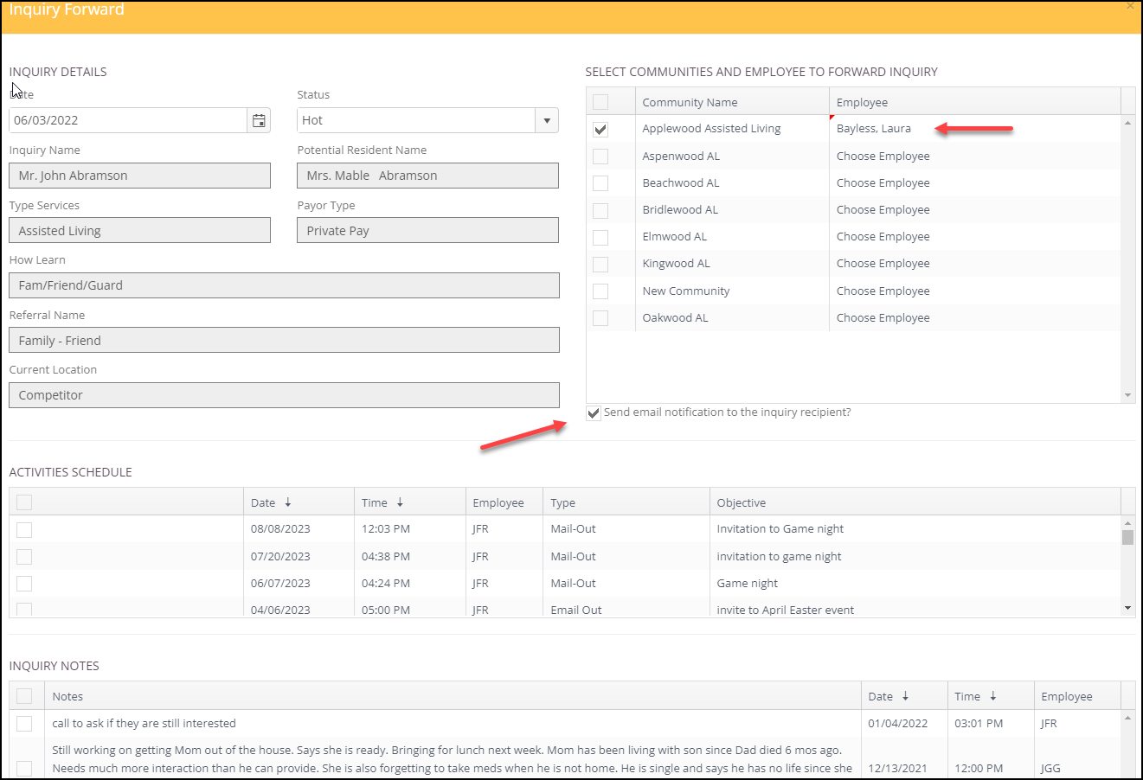
Task: Click inquiry notes scroll up arrow
Action: 1127,718
